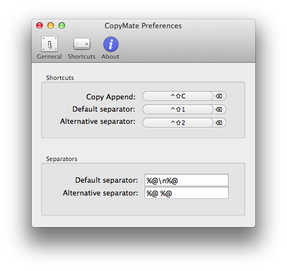Clear the Default separator shortcut
This screenshot has height=271, width=287.
[x=219, y=109]
